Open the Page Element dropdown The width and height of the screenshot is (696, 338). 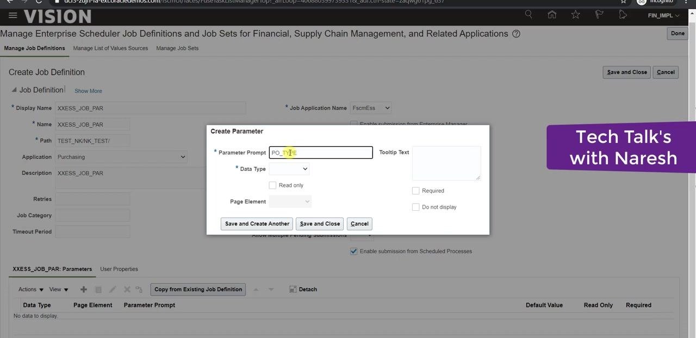coord(290,202)
